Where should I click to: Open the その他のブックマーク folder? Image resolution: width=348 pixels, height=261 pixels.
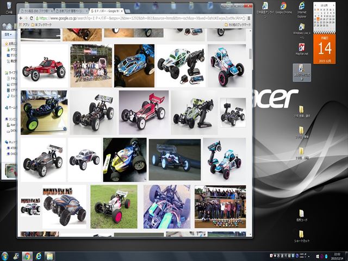[x=238, y=24]
